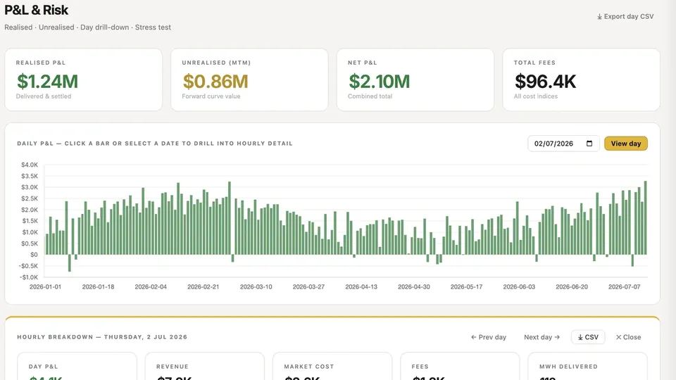Image resolution: width=676 pixels, height=380 pixels.
Task: Click the y-axis label $4.0K
Action: coord(30,165)
